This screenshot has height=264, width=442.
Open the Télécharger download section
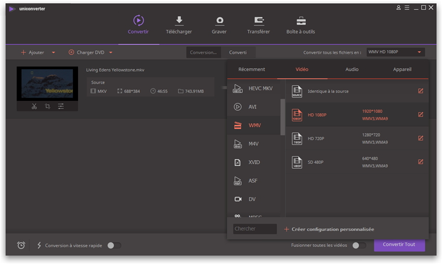click(x=179, y=25)
